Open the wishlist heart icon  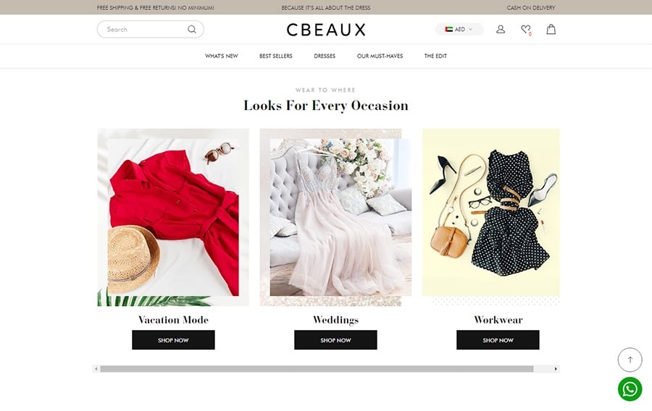pyautogui.click(x=526, y=30)
